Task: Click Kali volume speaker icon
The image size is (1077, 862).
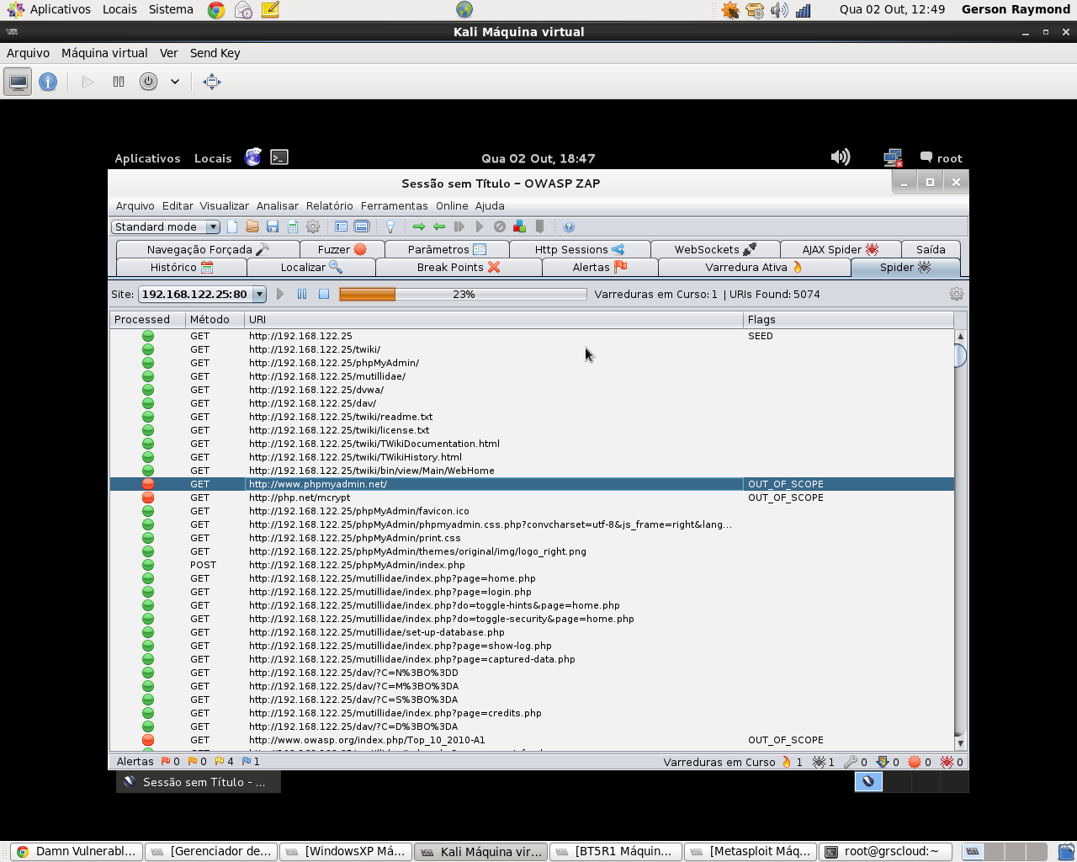Action: tap(841, 157)
